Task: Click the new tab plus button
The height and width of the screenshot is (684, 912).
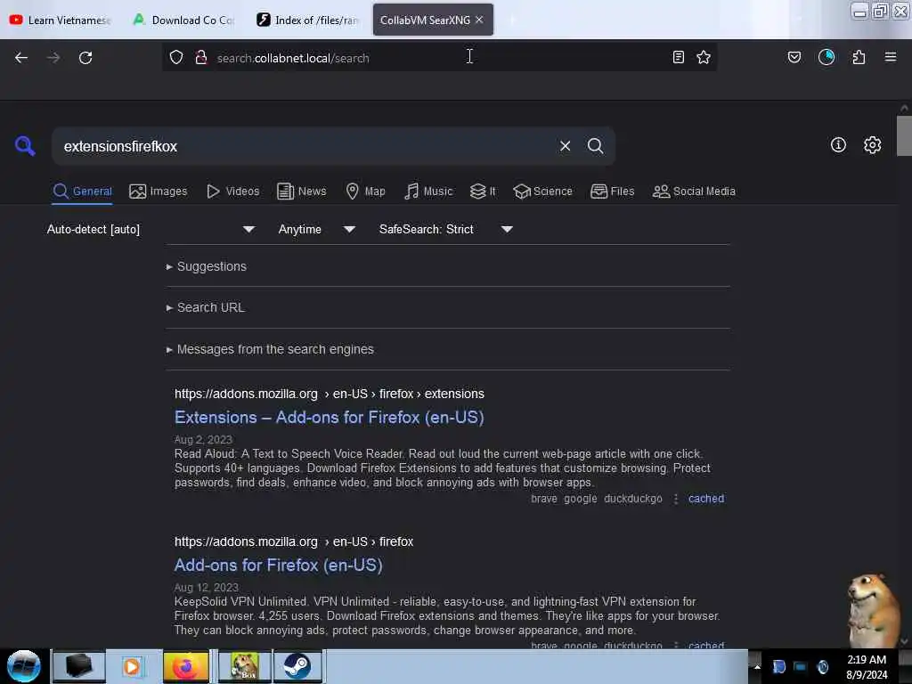Action: point(512,20)
